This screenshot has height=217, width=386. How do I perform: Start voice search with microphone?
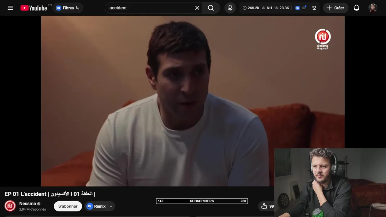point(230,8)
